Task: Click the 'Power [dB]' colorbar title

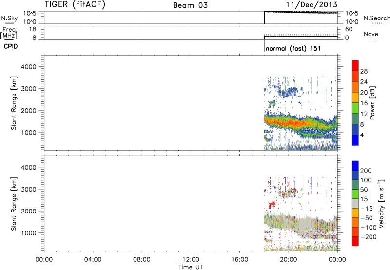Action: 372,103
